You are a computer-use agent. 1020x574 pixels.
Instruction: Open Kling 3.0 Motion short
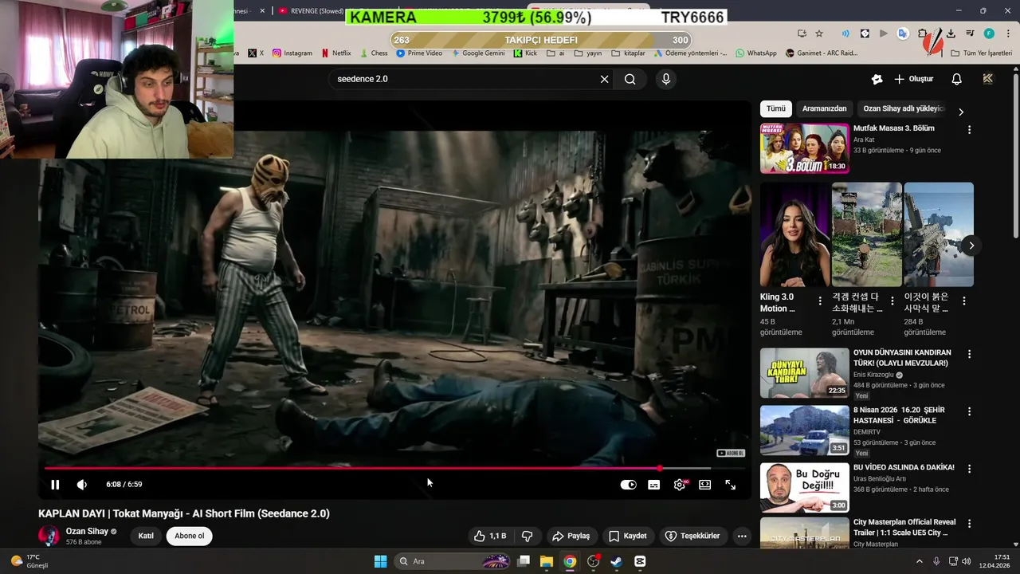pos(794,234)
